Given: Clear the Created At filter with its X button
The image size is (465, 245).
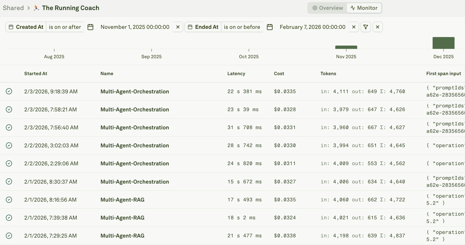Looking at the screenshot, I should 178,27.
